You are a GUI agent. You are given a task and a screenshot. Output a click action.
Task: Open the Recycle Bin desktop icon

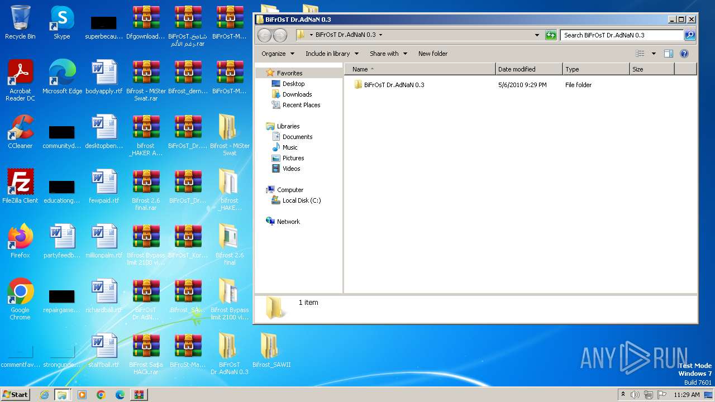pos(20,22)
